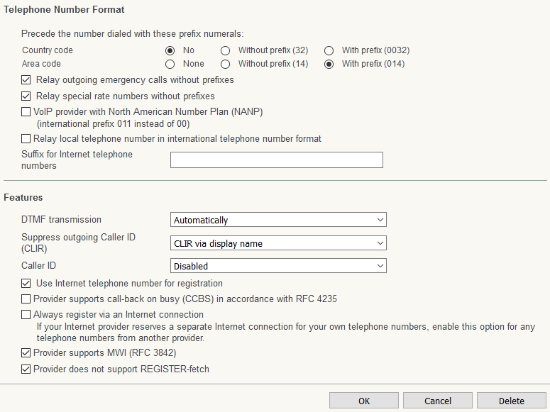Check always register via an Internet connection

27,315
